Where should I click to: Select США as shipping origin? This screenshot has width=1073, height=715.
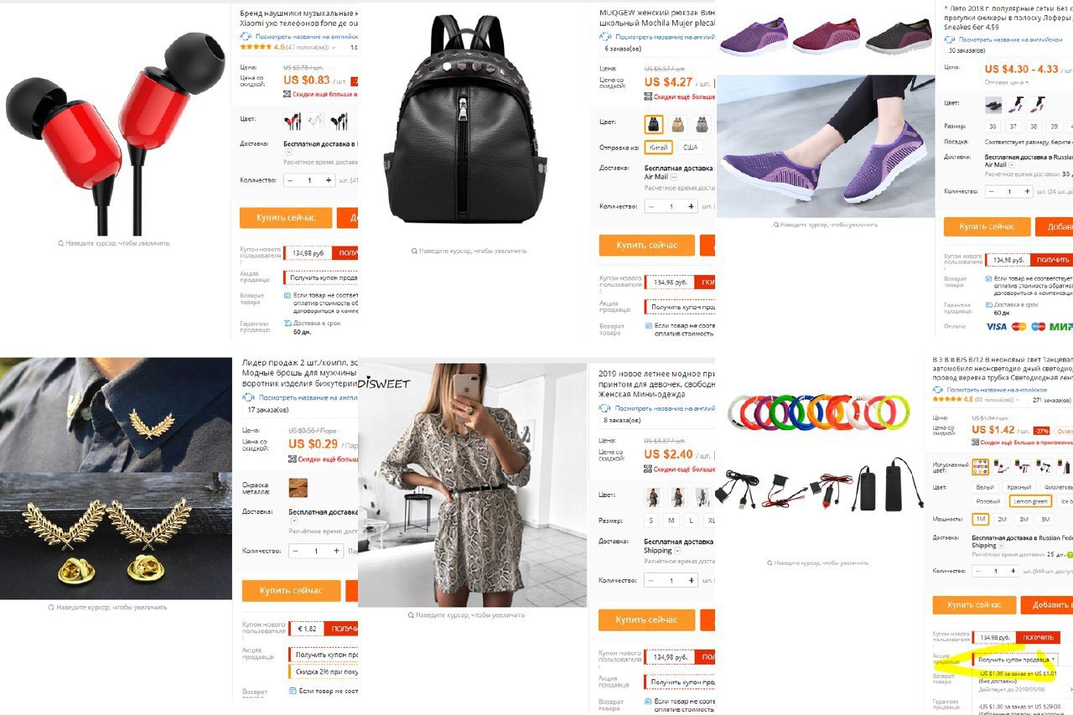tap(691, 148)
